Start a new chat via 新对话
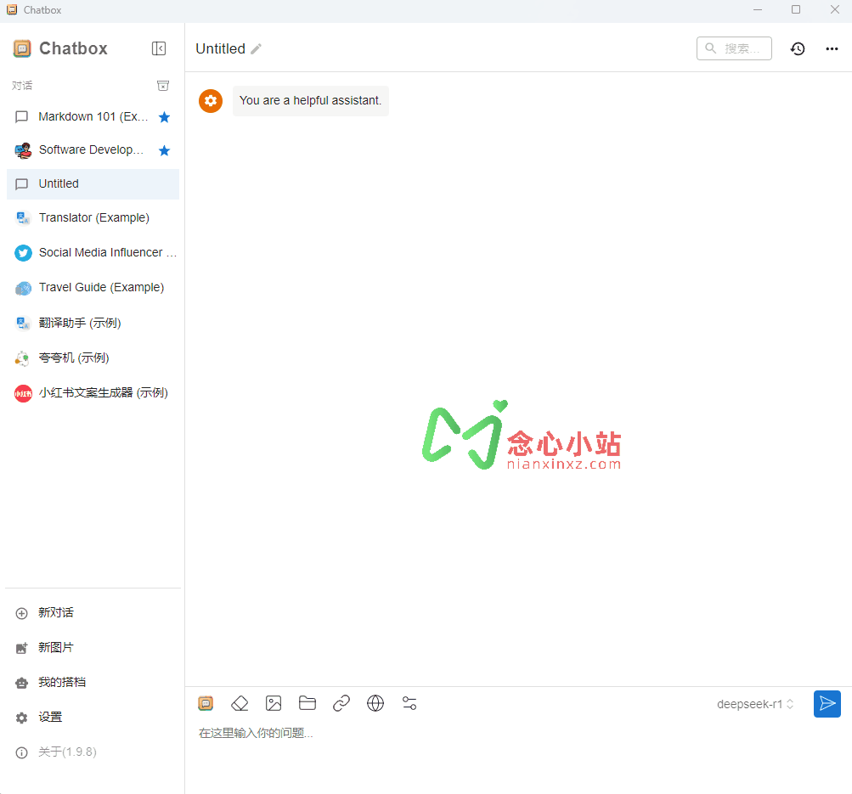The width and height of the screenshot is (852, 794). tap(93, 612)
